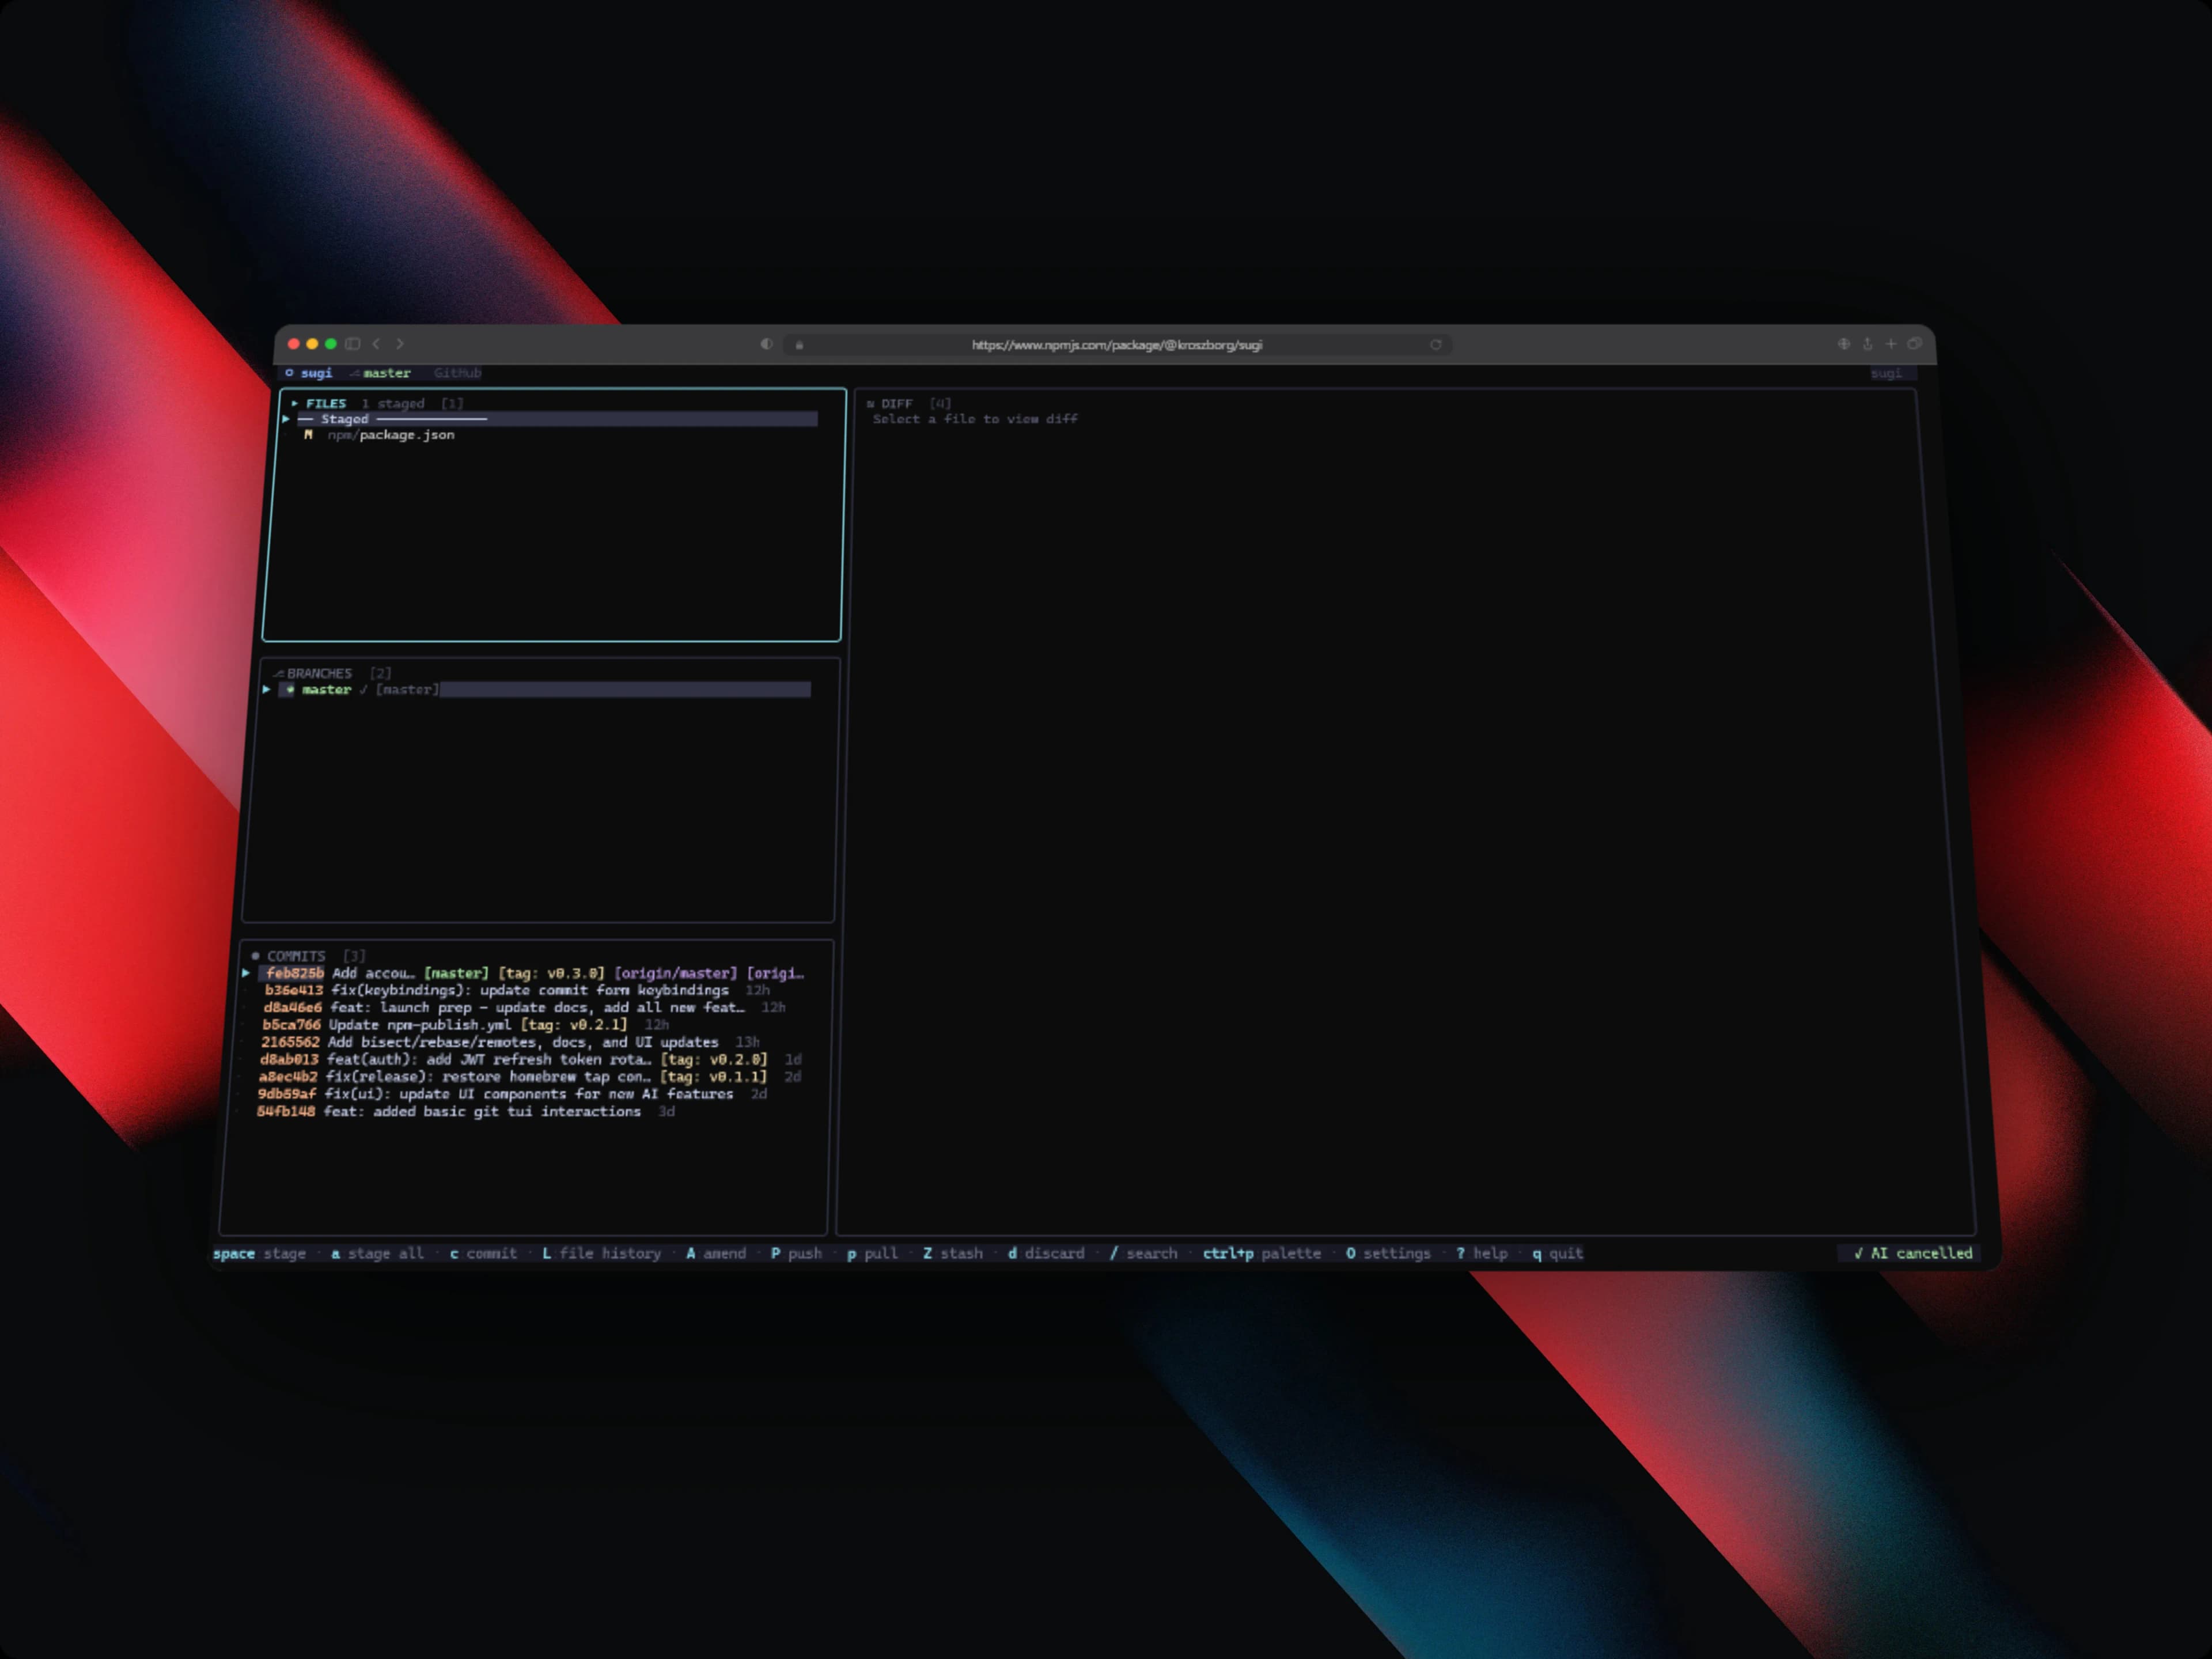Click the sugi badge at header right

click(1887, 374)
